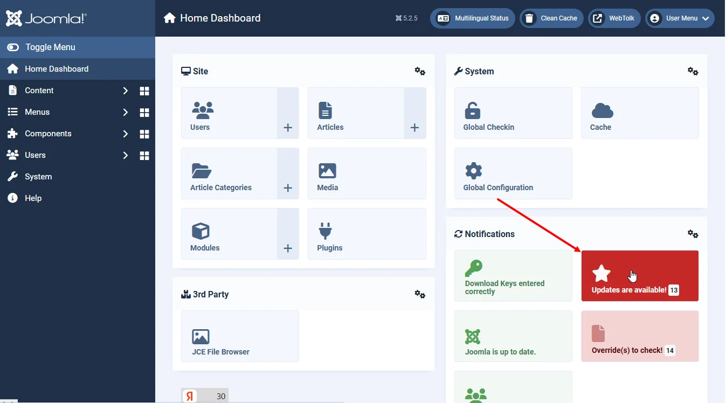The height and width of the screenshot is (403, 726).
Task: Open the JCE File Browser
Action: pyautogui.click(x=240, y=336)
